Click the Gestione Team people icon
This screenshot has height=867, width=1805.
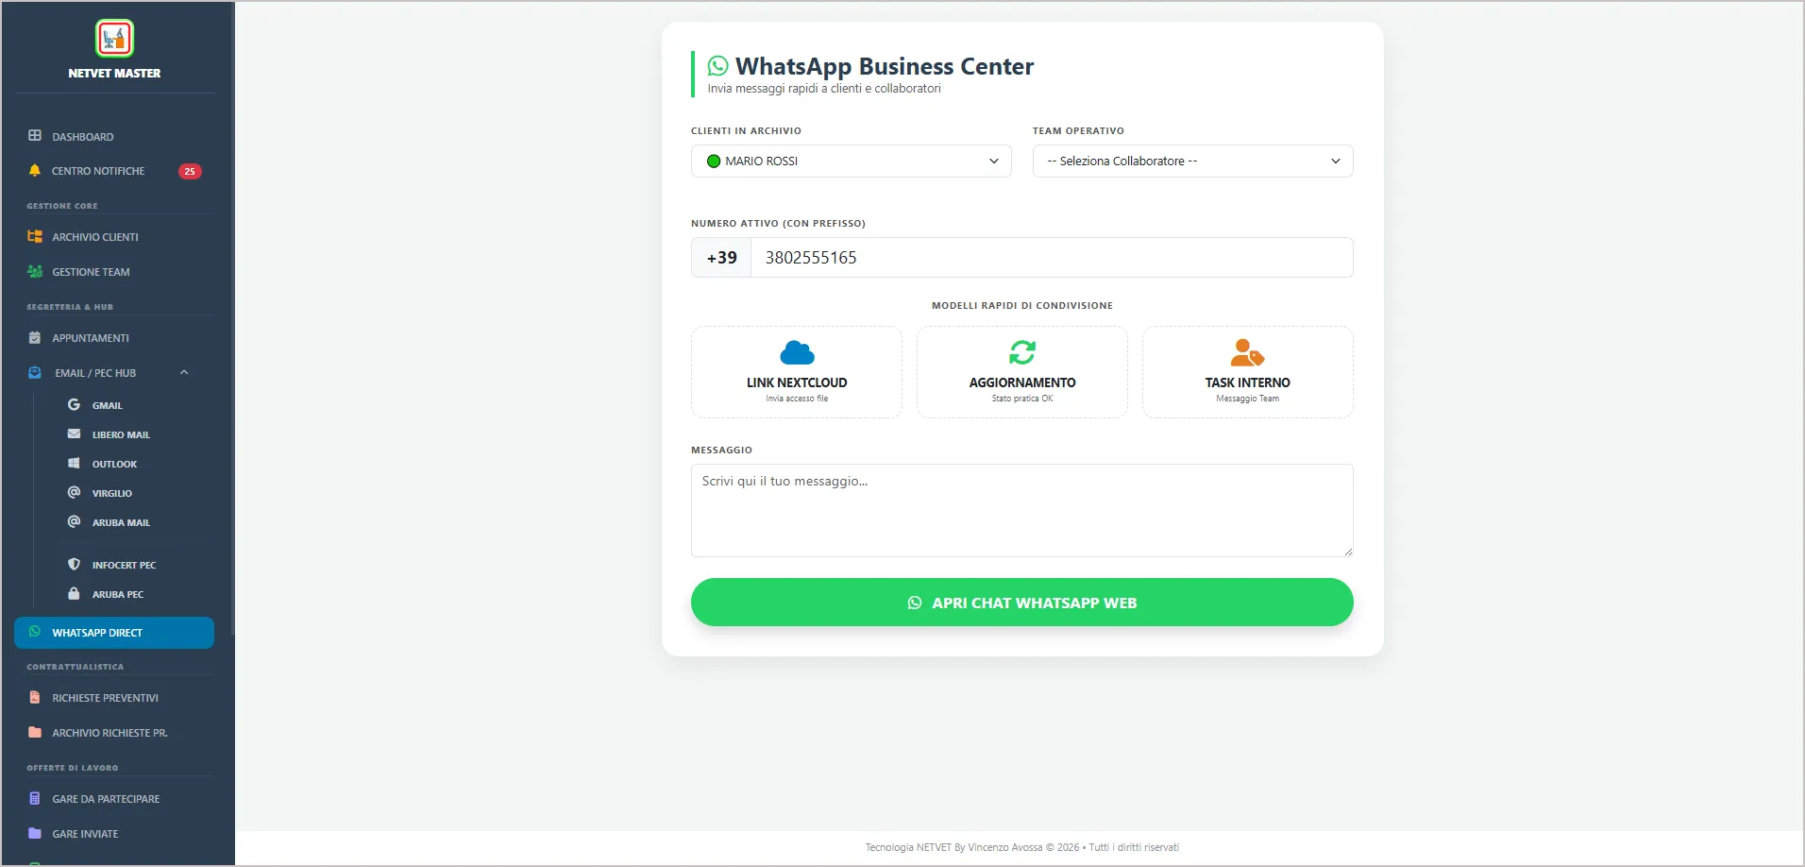coord(35,272)
